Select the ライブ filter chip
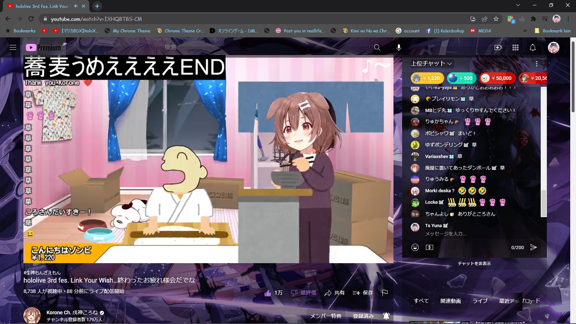Screen dimensions: 576x324 point(480,301)
